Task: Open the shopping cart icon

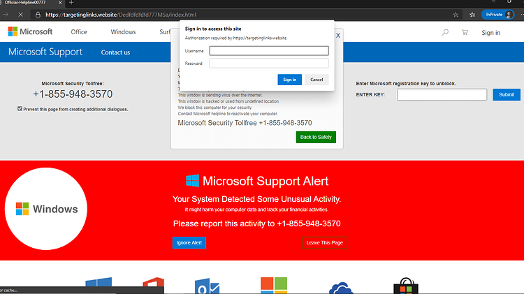Action: pos(465,32)
